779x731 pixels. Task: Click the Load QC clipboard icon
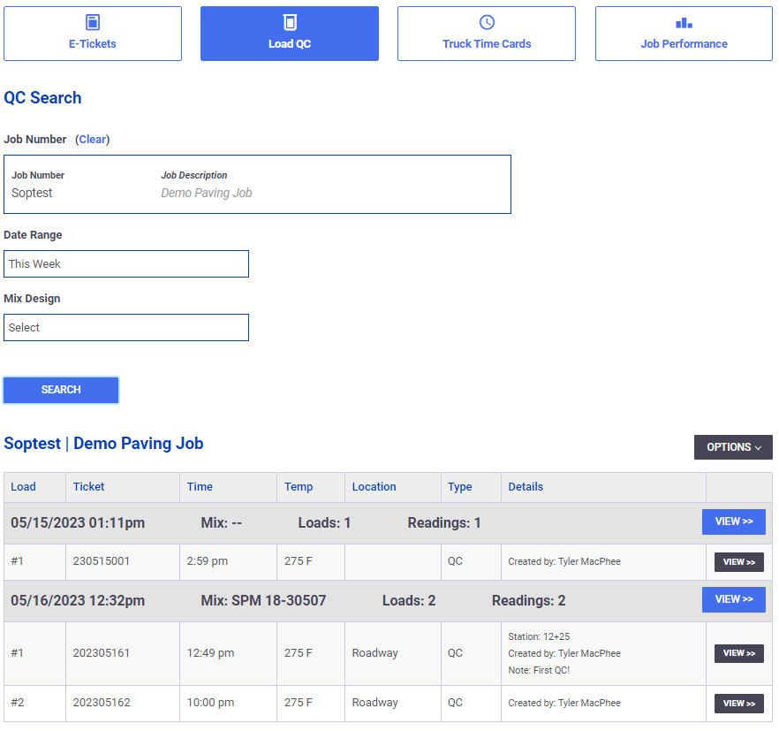(x=290, y=22)
